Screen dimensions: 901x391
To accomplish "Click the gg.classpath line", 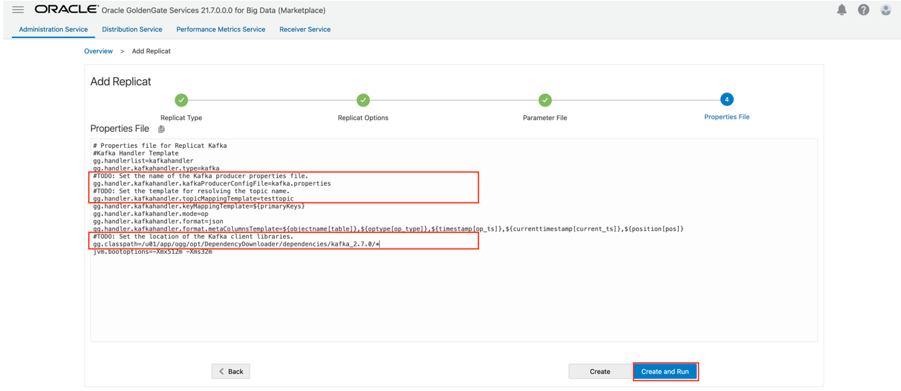I will click(x=236, y=244).
